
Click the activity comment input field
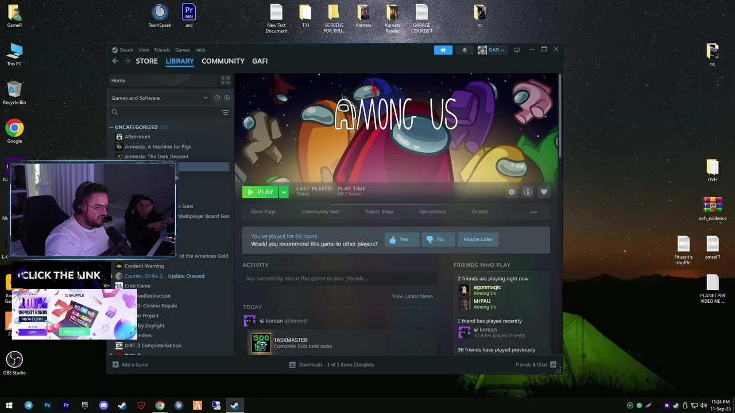pyautogui.click(x=339, y=279)
